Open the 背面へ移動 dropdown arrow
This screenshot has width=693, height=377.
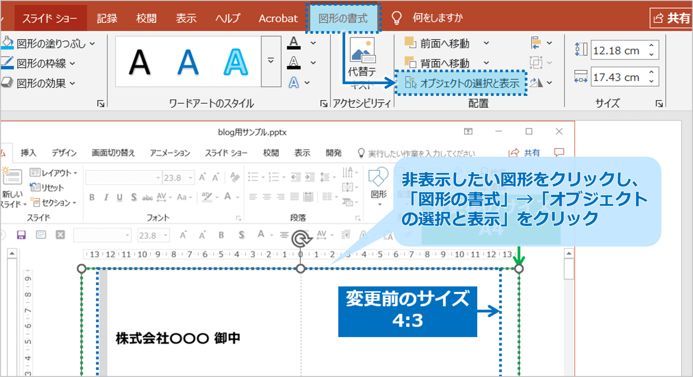[486, 63]
